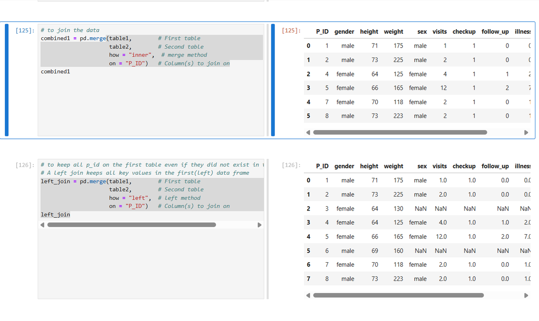Click the '# to join the data' comment
539x321 pixels.
click(x=70, y=30)
